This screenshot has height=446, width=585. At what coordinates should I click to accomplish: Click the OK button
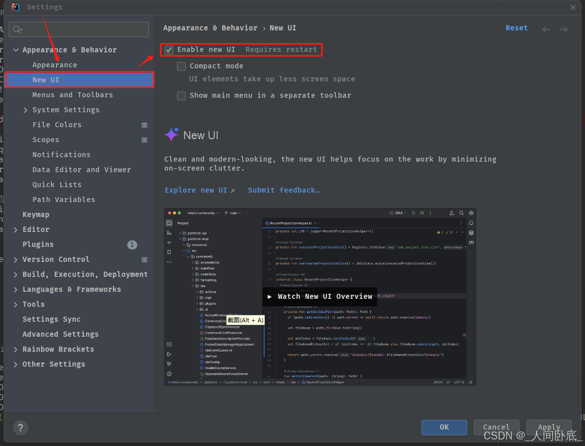(444, 428)
